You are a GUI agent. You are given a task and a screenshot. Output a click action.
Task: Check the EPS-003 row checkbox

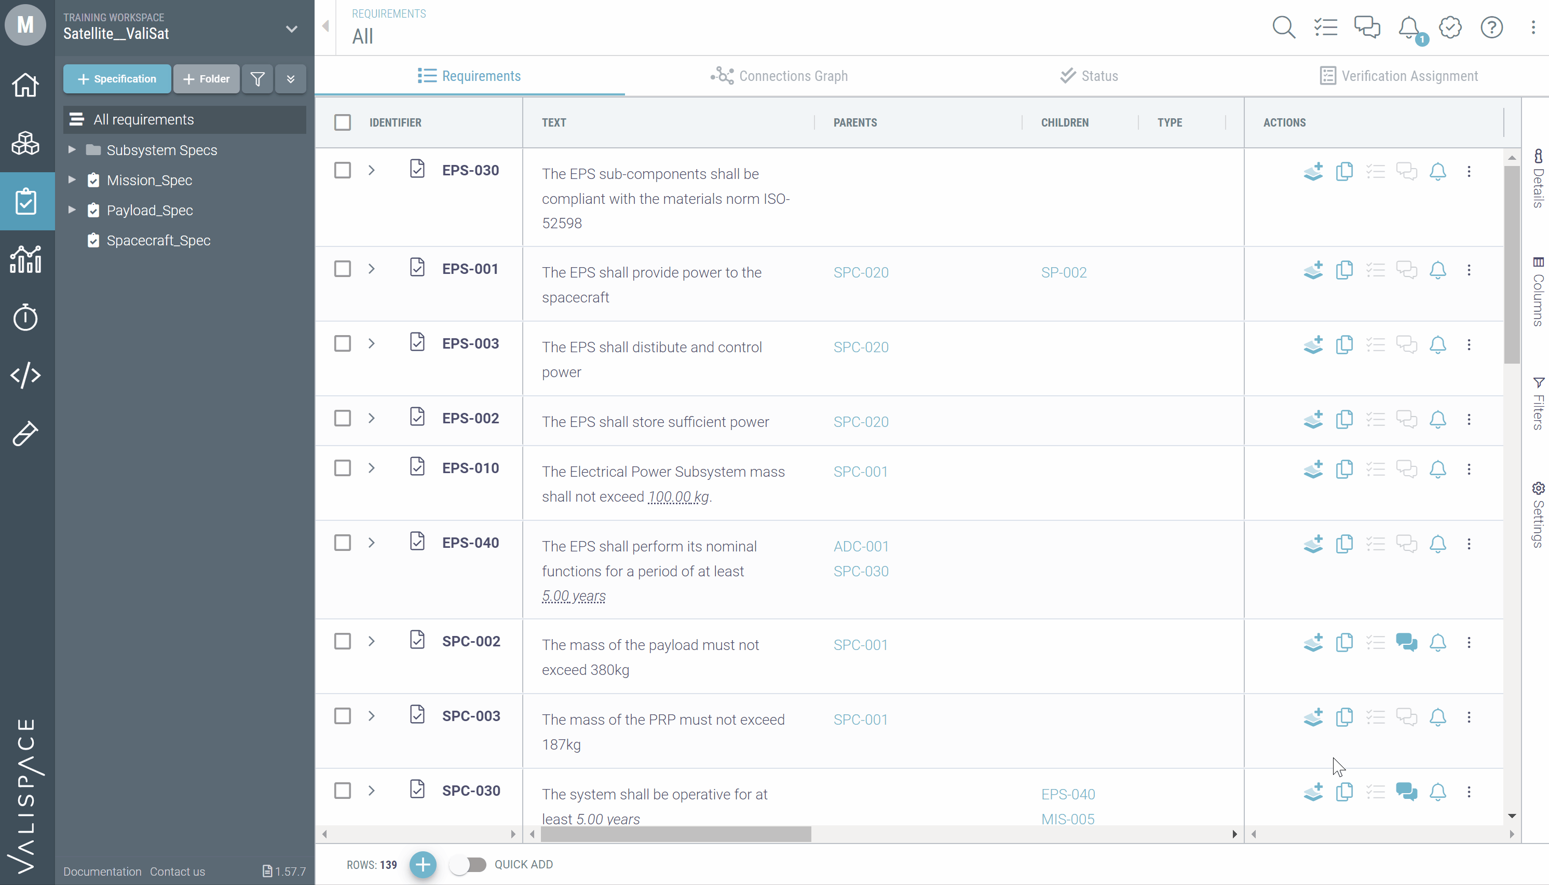point(343,343)
